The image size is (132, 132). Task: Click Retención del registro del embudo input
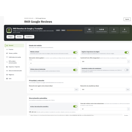pos(52,89)
